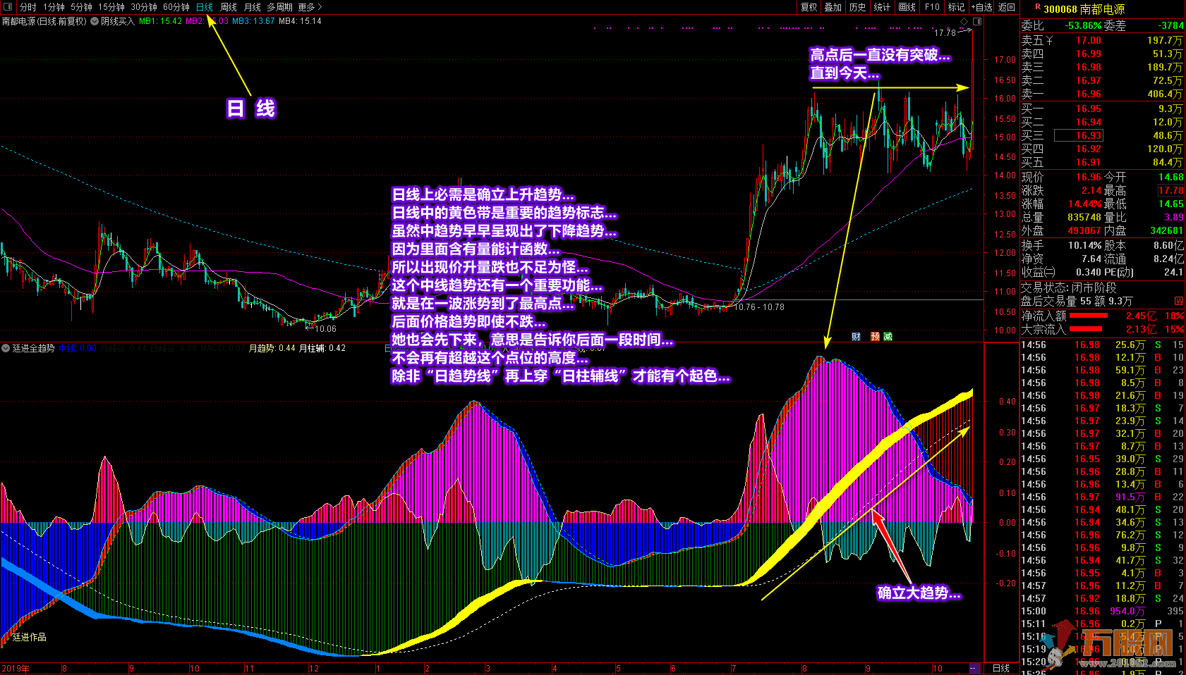Image resolution: width=1186 pixels, height=675 pixels.
Task: Select the 60分钟 period tab
Action: [x=176, y=7]
